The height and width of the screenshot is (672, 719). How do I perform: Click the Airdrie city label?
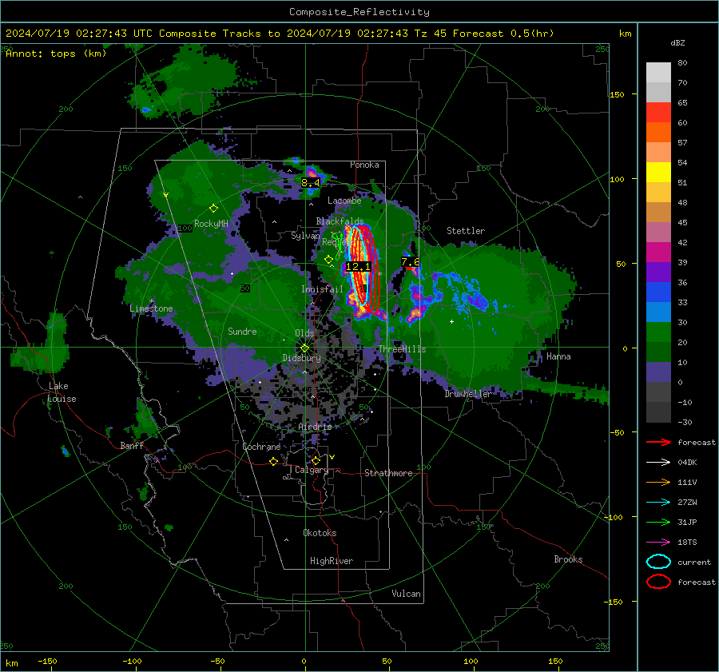[315, 427]
